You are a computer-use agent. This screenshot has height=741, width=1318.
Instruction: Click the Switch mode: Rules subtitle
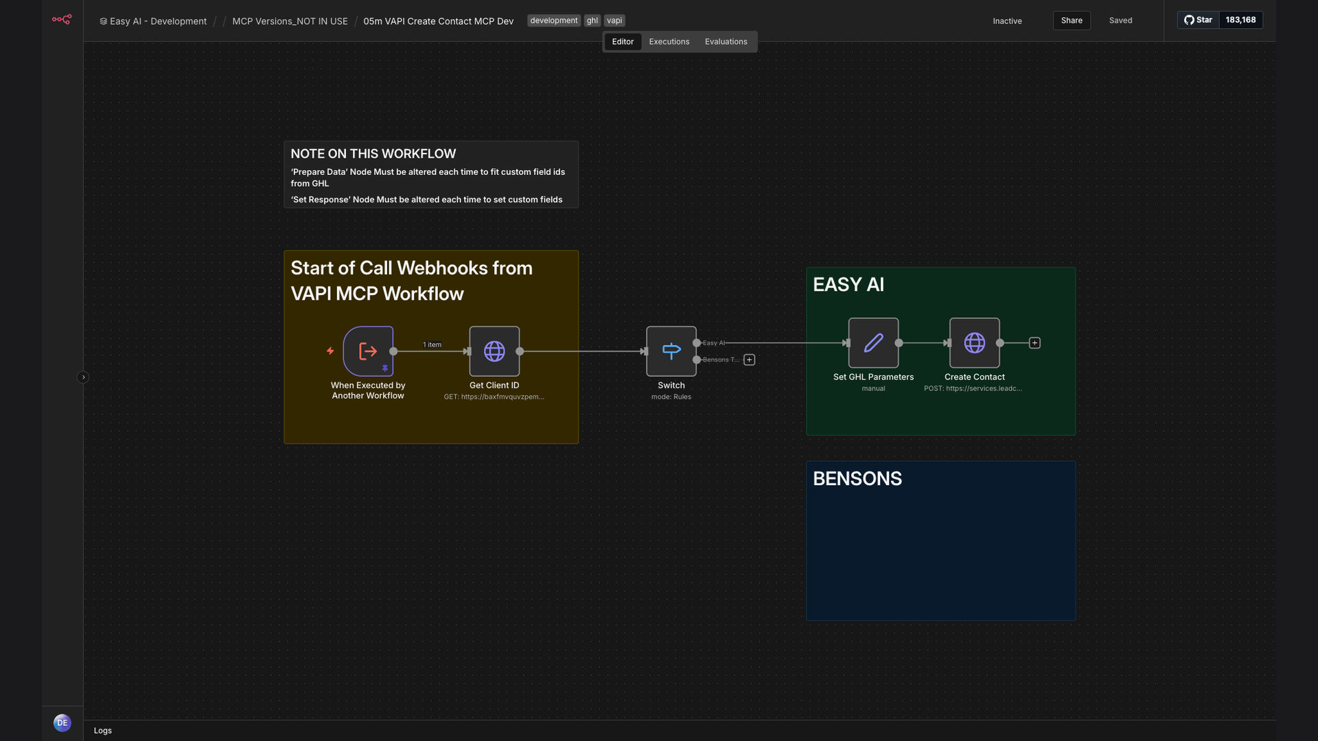tap(671, 397)
